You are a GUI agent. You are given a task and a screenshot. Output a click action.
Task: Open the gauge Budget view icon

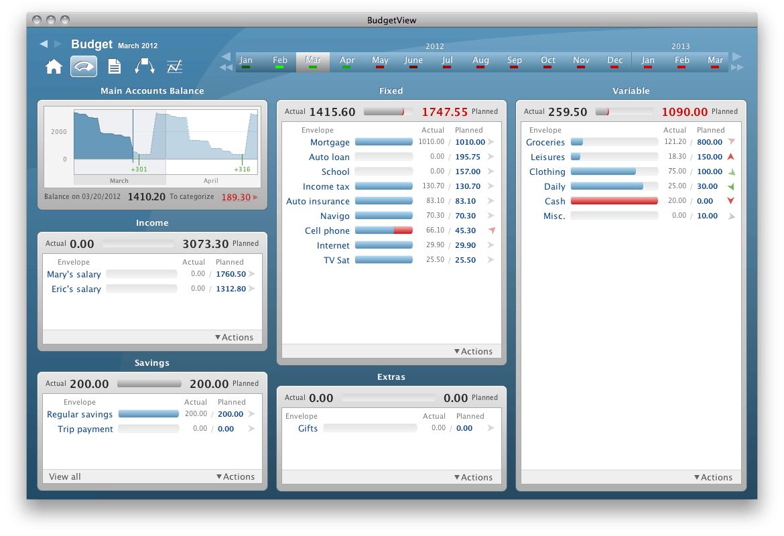click(x=83, y=66)
